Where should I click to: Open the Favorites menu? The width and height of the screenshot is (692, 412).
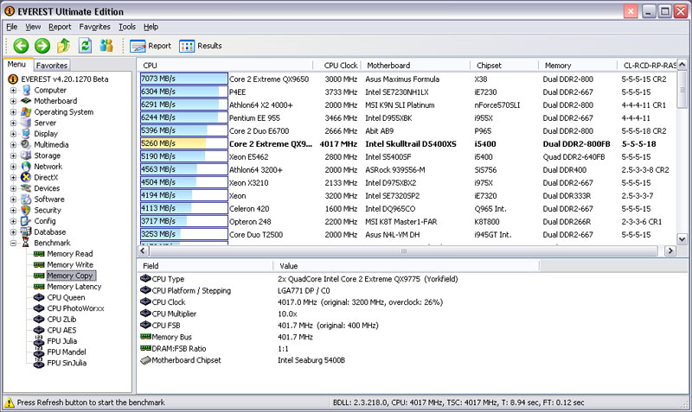pyautogui.click(x=94, y=27)
